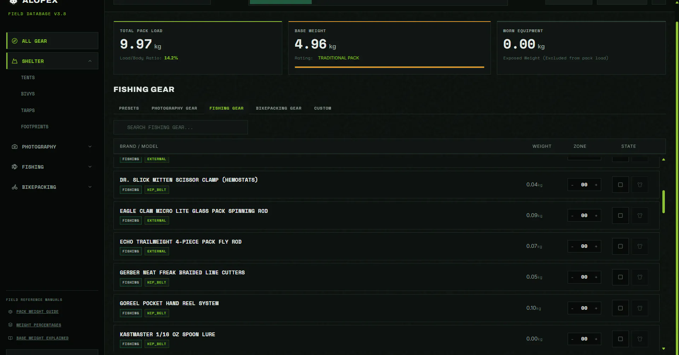The image size is (679, 355).
Task: Tick the checkbox for Kastmaster Spoon Lure
Action: 620,339
